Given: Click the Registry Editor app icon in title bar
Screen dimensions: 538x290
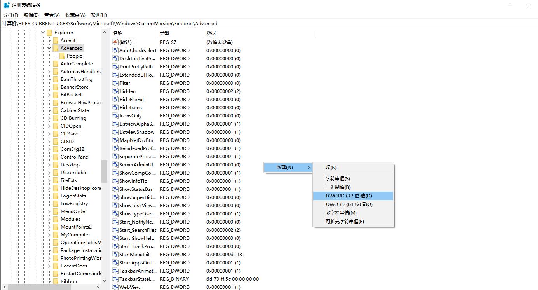Looking at the screenshot, I should (7, 5).
